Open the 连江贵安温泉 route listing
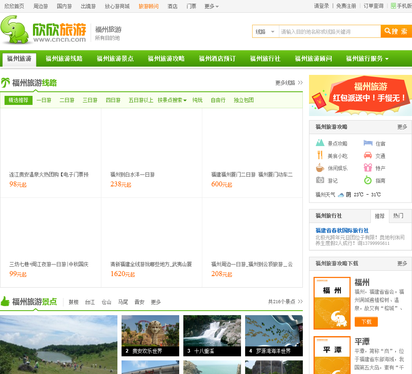Viewport: 412px width, 374px height. coord(49,174)
